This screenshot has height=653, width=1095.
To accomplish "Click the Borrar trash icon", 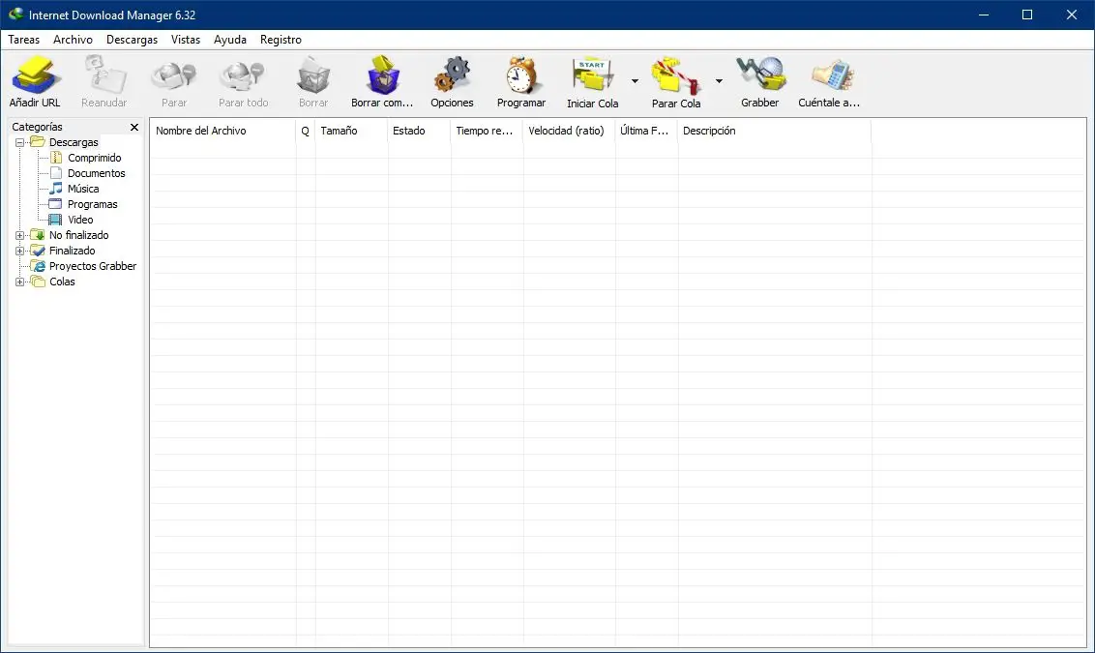I will [312, 75].
